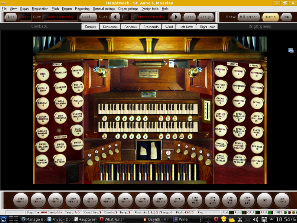Toggle Gt & Ped Pistons Coupled knob

tap(239, 146)
